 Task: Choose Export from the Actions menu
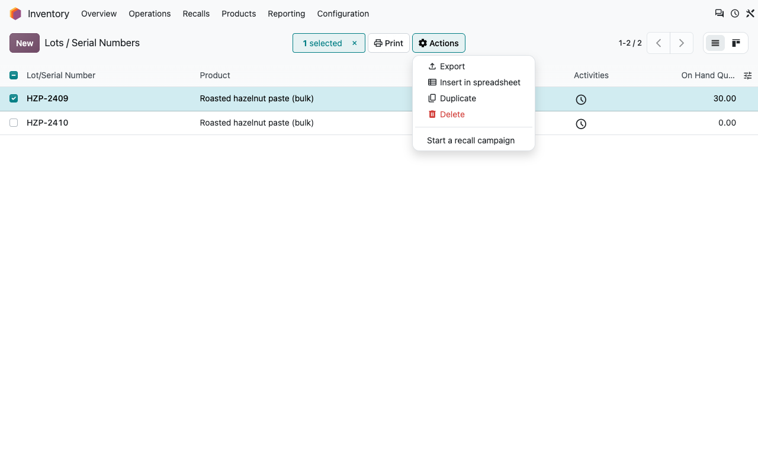(474, 66)
